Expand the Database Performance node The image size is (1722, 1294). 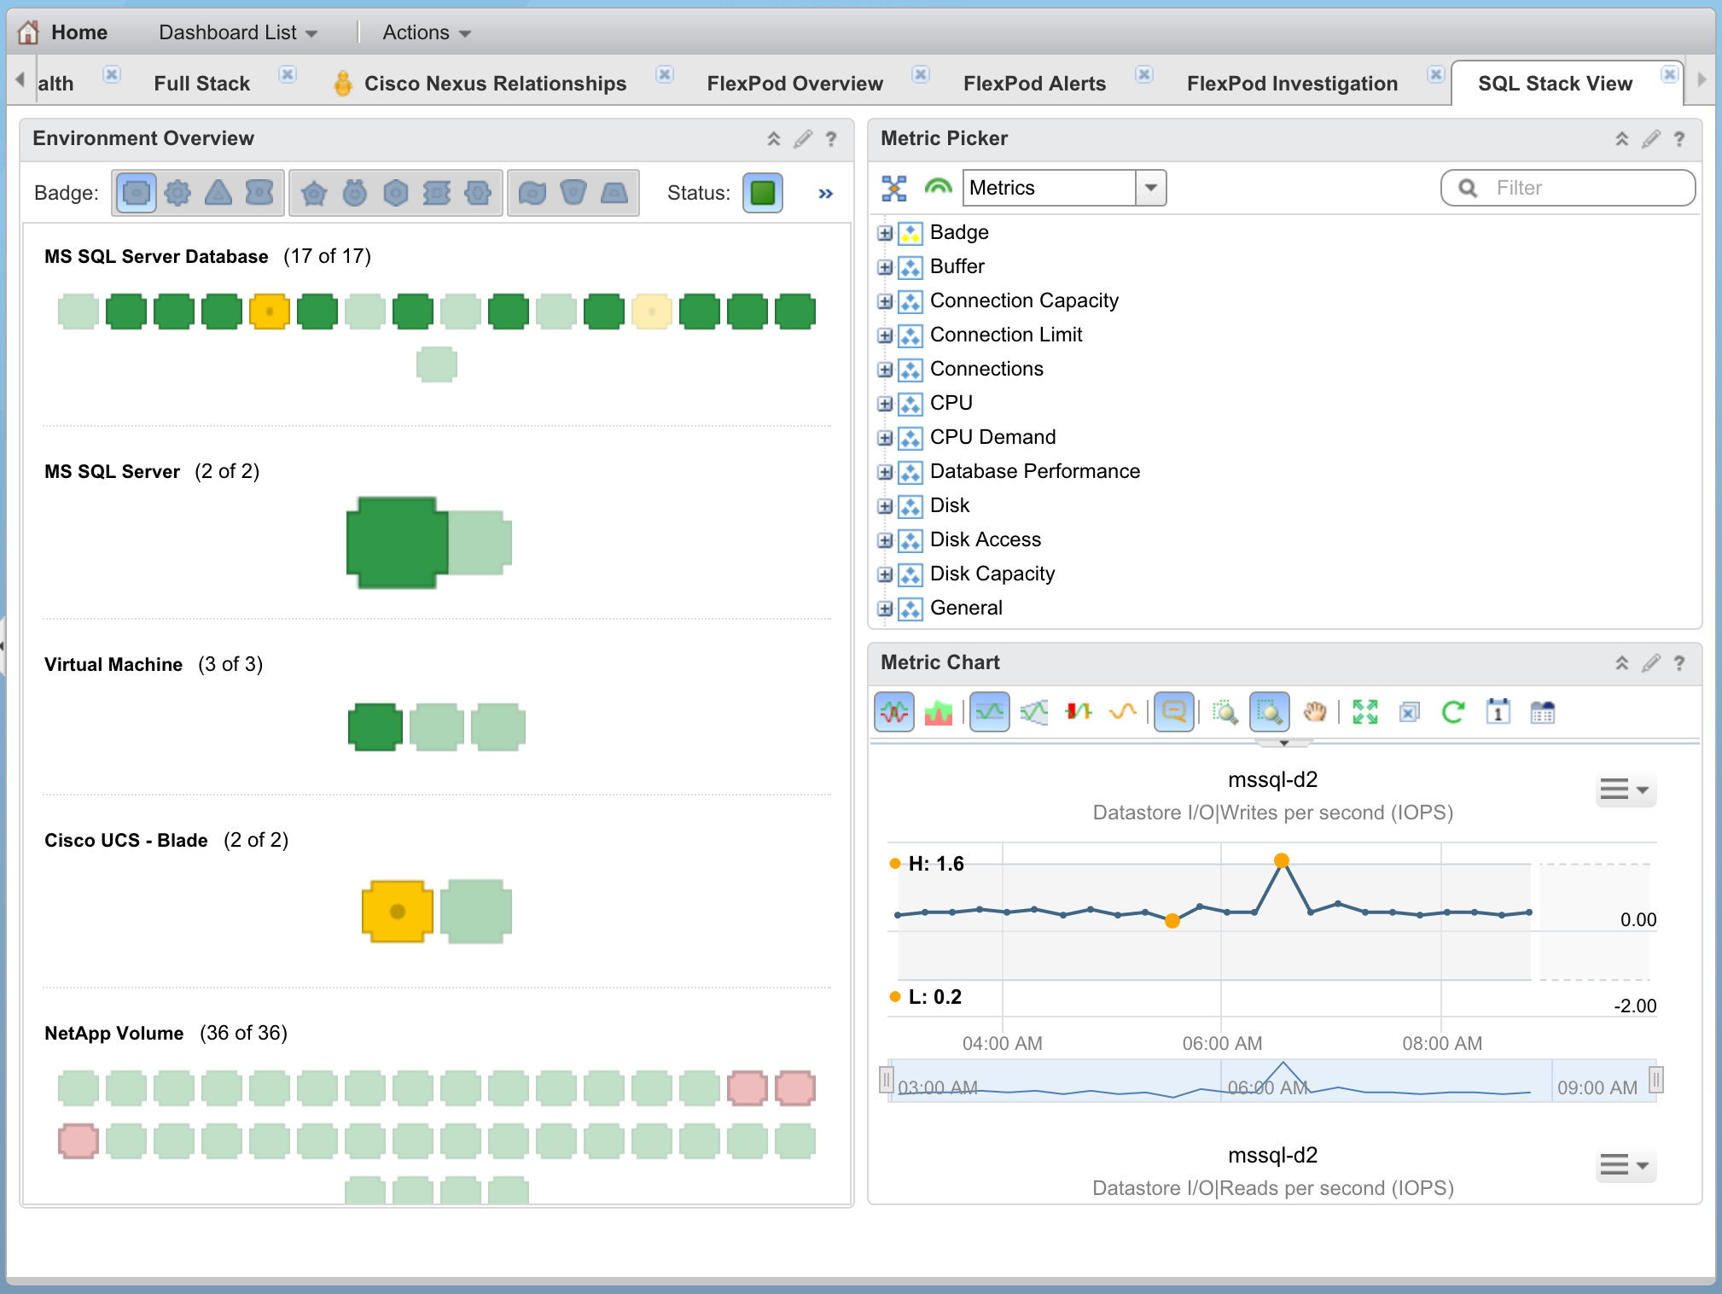coord(885,472)
